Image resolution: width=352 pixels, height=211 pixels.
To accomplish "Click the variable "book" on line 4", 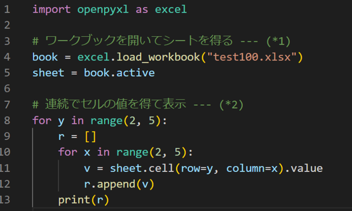I will (x=44, y=57).
